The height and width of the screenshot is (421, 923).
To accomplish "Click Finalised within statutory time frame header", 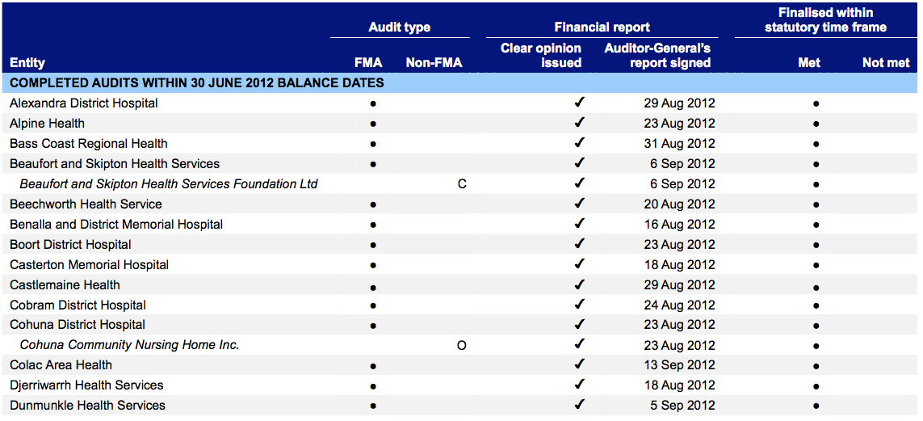I will click(x=825, y=20).
